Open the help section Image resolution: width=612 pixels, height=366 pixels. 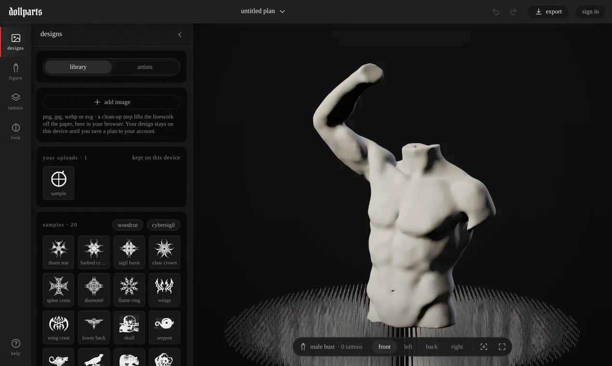[15, 347]
